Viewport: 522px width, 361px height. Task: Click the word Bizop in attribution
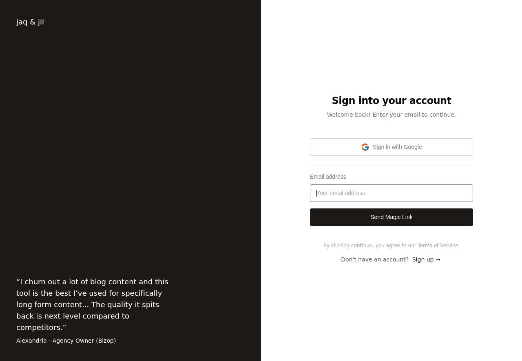pyautogui.click(x=106, y=341)
